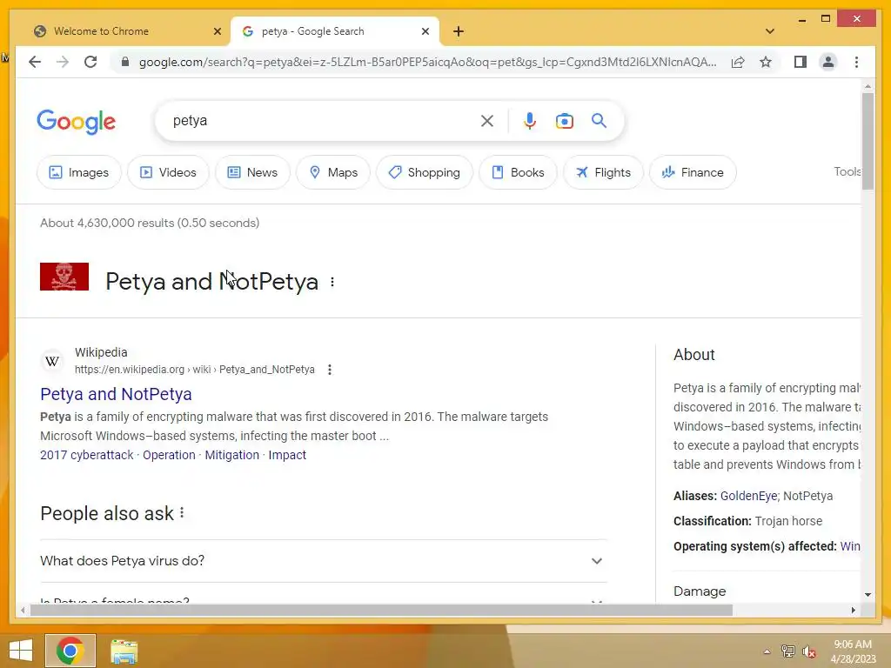
Task: Open the search Tools option
Action: pyautogui.click(x=847, y=171)
